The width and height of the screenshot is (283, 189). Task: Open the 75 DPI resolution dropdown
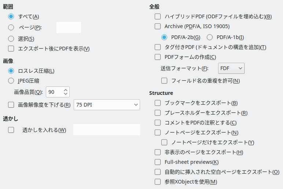107,105
